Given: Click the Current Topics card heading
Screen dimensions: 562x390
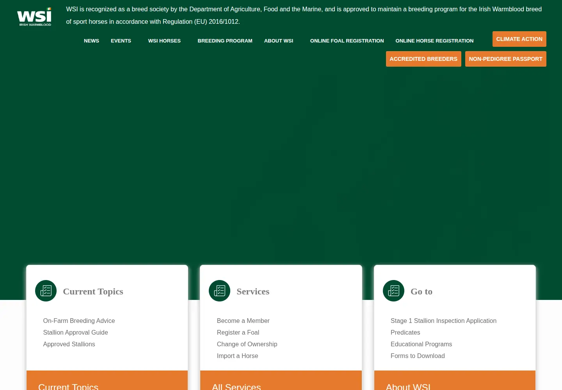Looking at the screenshot, I should click(93, 291).
